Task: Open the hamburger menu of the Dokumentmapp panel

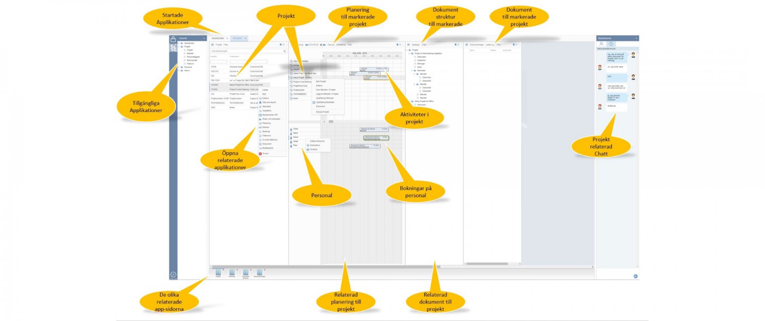Action: [467, 45]
